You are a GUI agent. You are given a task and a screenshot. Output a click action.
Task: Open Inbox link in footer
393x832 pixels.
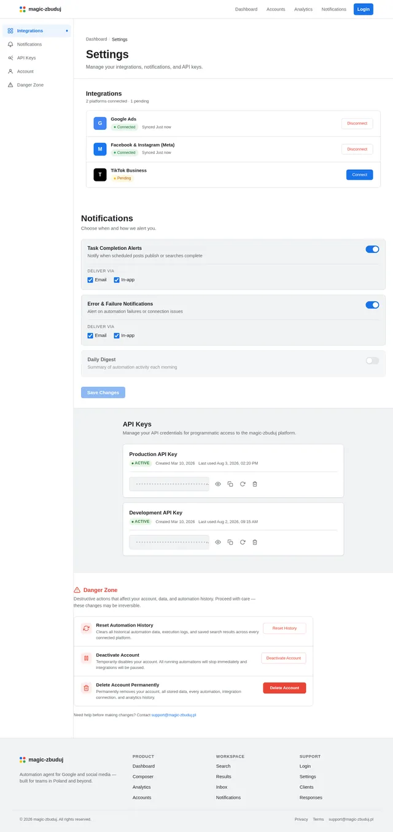click(x=222, y=787)
